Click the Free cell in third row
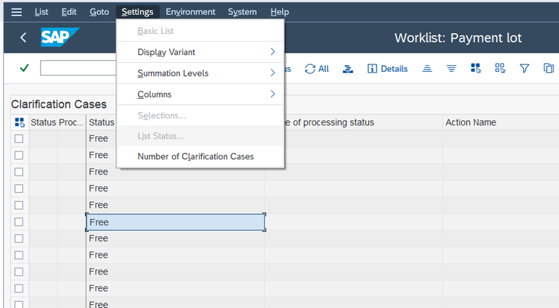 [175, 172]
